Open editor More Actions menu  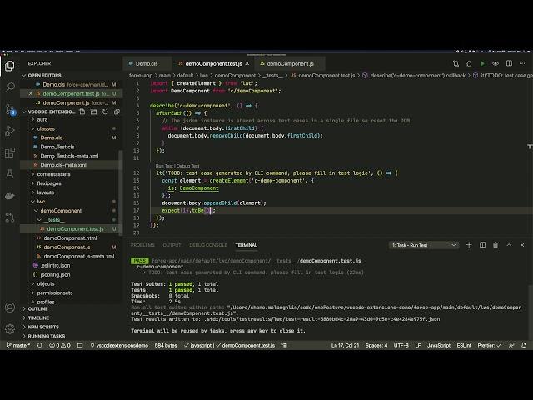click(522, 63)
